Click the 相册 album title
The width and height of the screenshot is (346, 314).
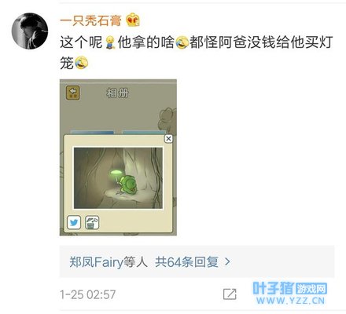[x=117, y=93]
